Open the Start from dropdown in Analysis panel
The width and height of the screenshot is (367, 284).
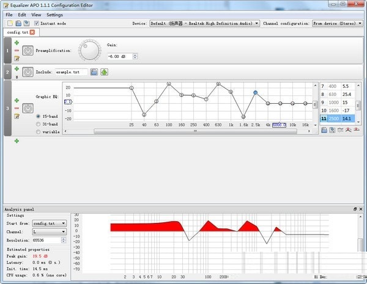point(50,224)
